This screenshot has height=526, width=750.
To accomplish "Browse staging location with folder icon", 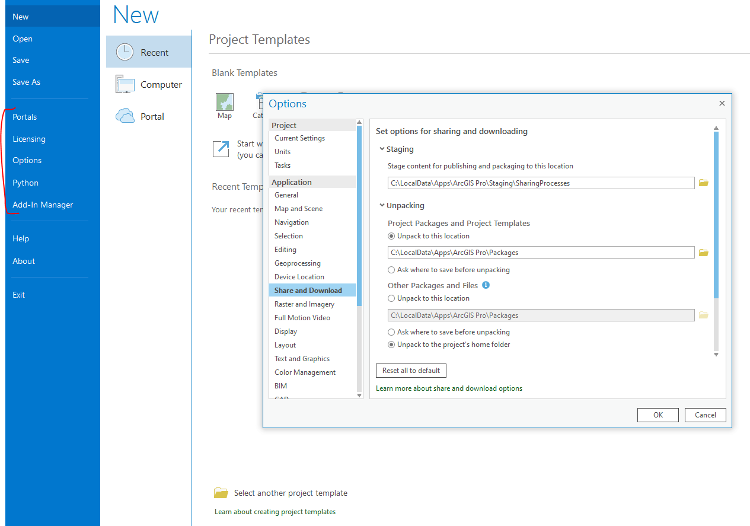I will pyautogui.click(x=704, y=183).
